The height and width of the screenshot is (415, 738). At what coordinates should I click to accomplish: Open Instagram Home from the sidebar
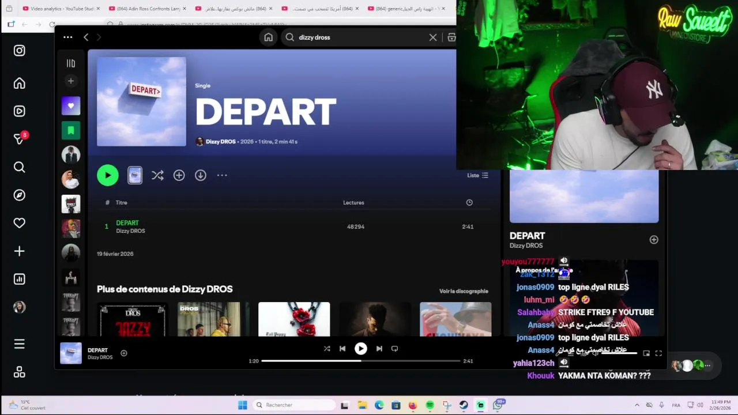coord(19,84)
